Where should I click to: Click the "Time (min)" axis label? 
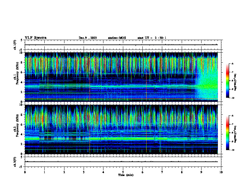click(126, 175)
